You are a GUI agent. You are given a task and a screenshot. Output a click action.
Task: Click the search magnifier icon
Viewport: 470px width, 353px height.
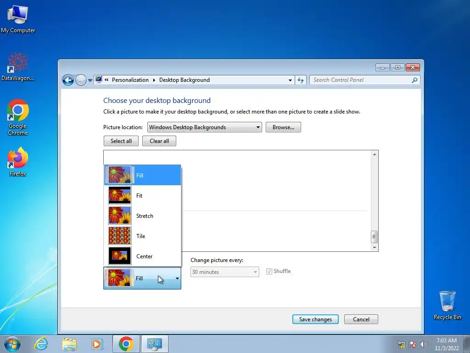coord(414,80)
